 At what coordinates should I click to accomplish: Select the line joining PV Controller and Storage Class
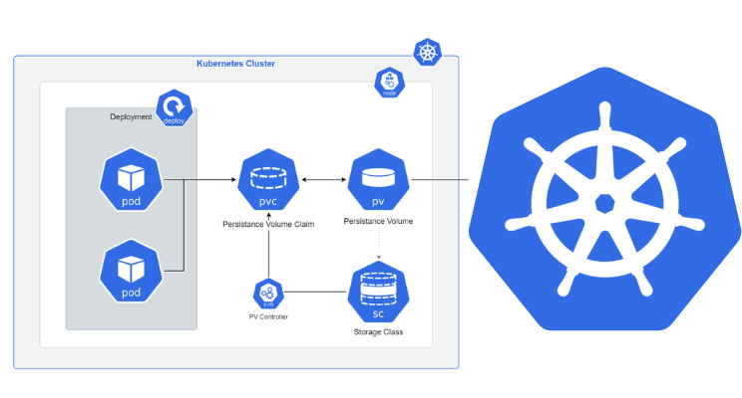coord(316,293)
